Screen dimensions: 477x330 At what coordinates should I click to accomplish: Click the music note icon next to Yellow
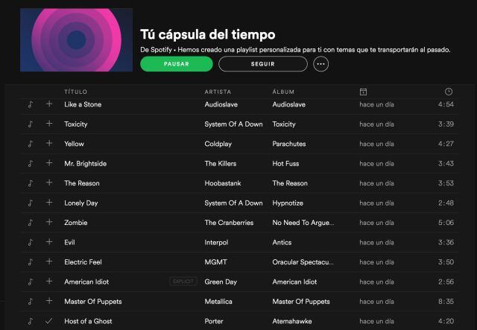(x=30, y=144)
